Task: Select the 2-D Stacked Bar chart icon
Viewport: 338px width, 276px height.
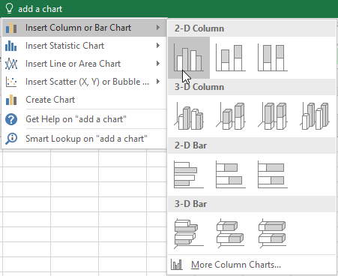Action: (231, 175)
